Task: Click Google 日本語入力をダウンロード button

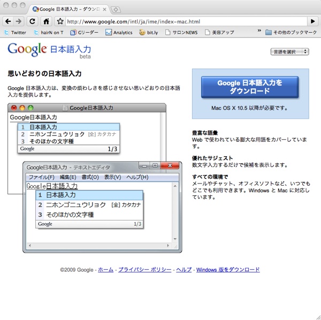Action: [x=250, y=87]
